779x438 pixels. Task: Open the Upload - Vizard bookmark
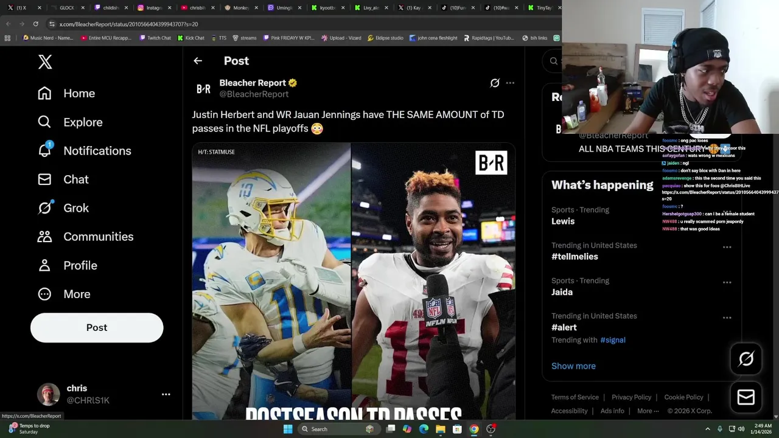[341, 38]
